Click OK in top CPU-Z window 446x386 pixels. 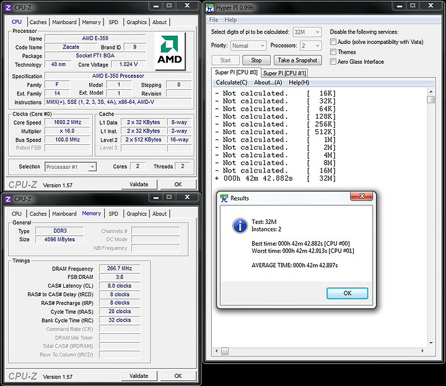point(178,184)
